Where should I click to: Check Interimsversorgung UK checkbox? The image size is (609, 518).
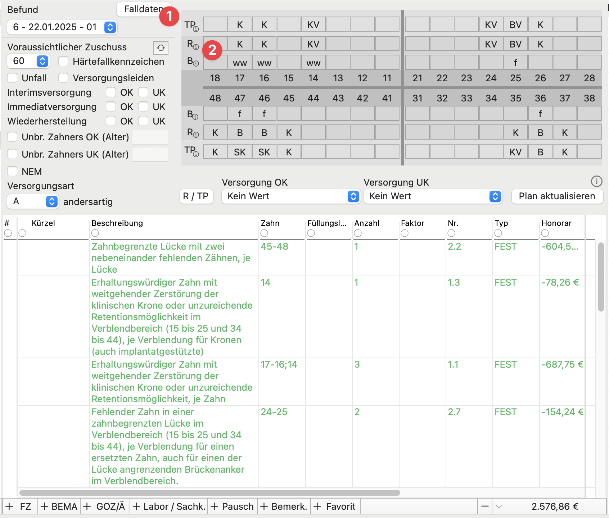click(x=143, y=92)
